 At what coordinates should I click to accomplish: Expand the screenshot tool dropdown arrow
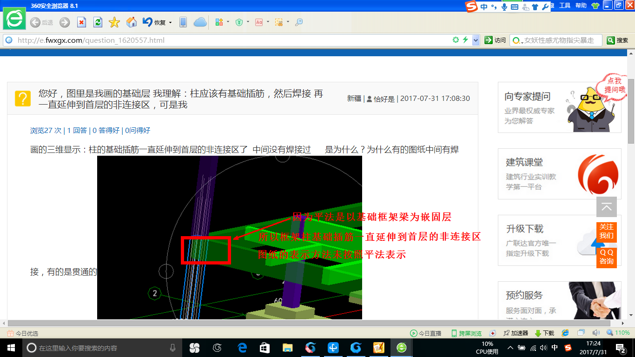click(288, 22)
